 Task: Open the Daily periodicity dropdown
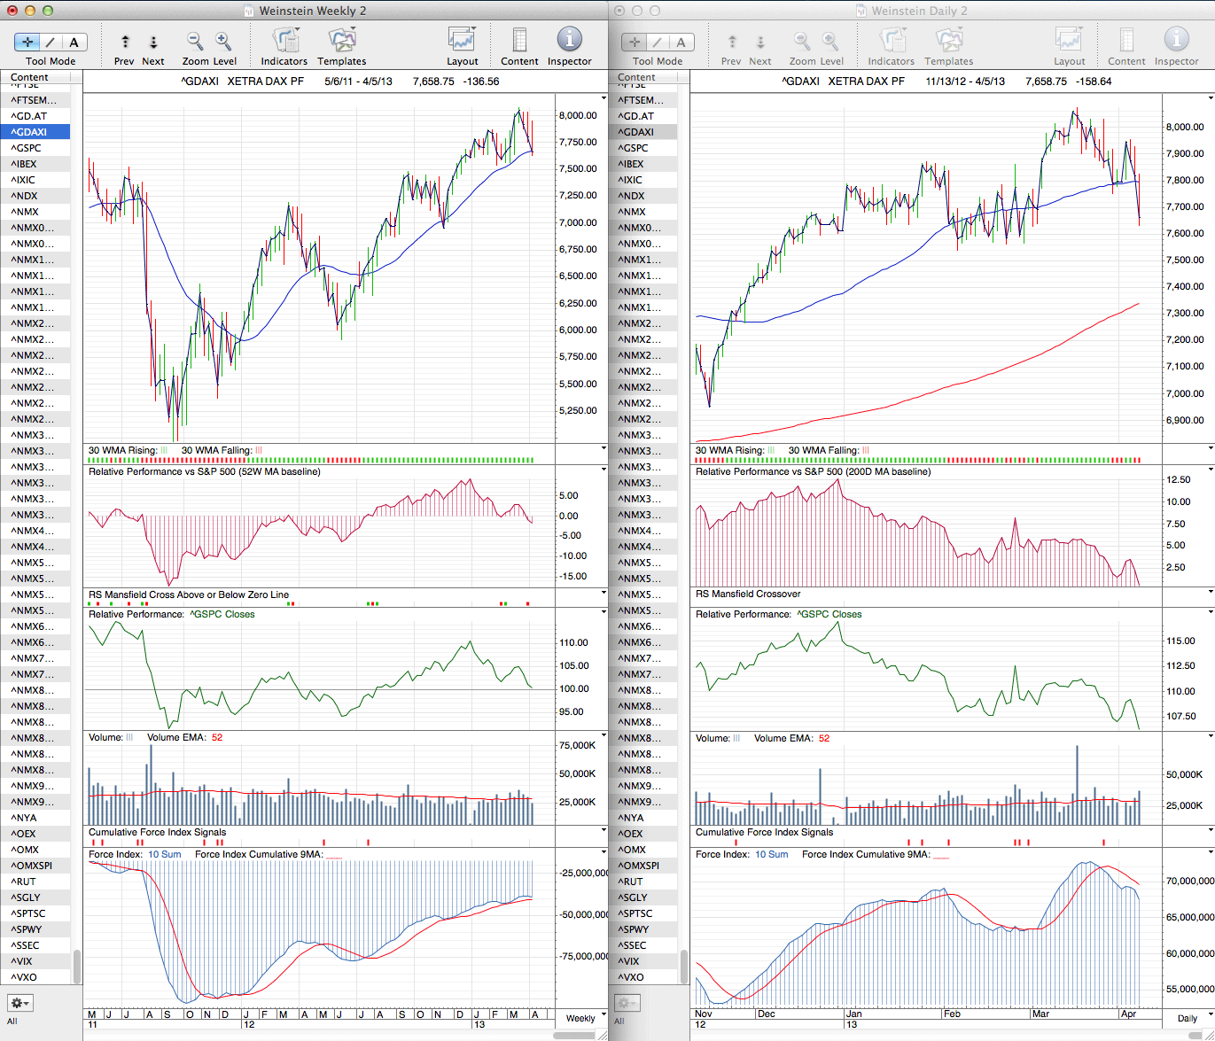[x=1188, y=1018]
